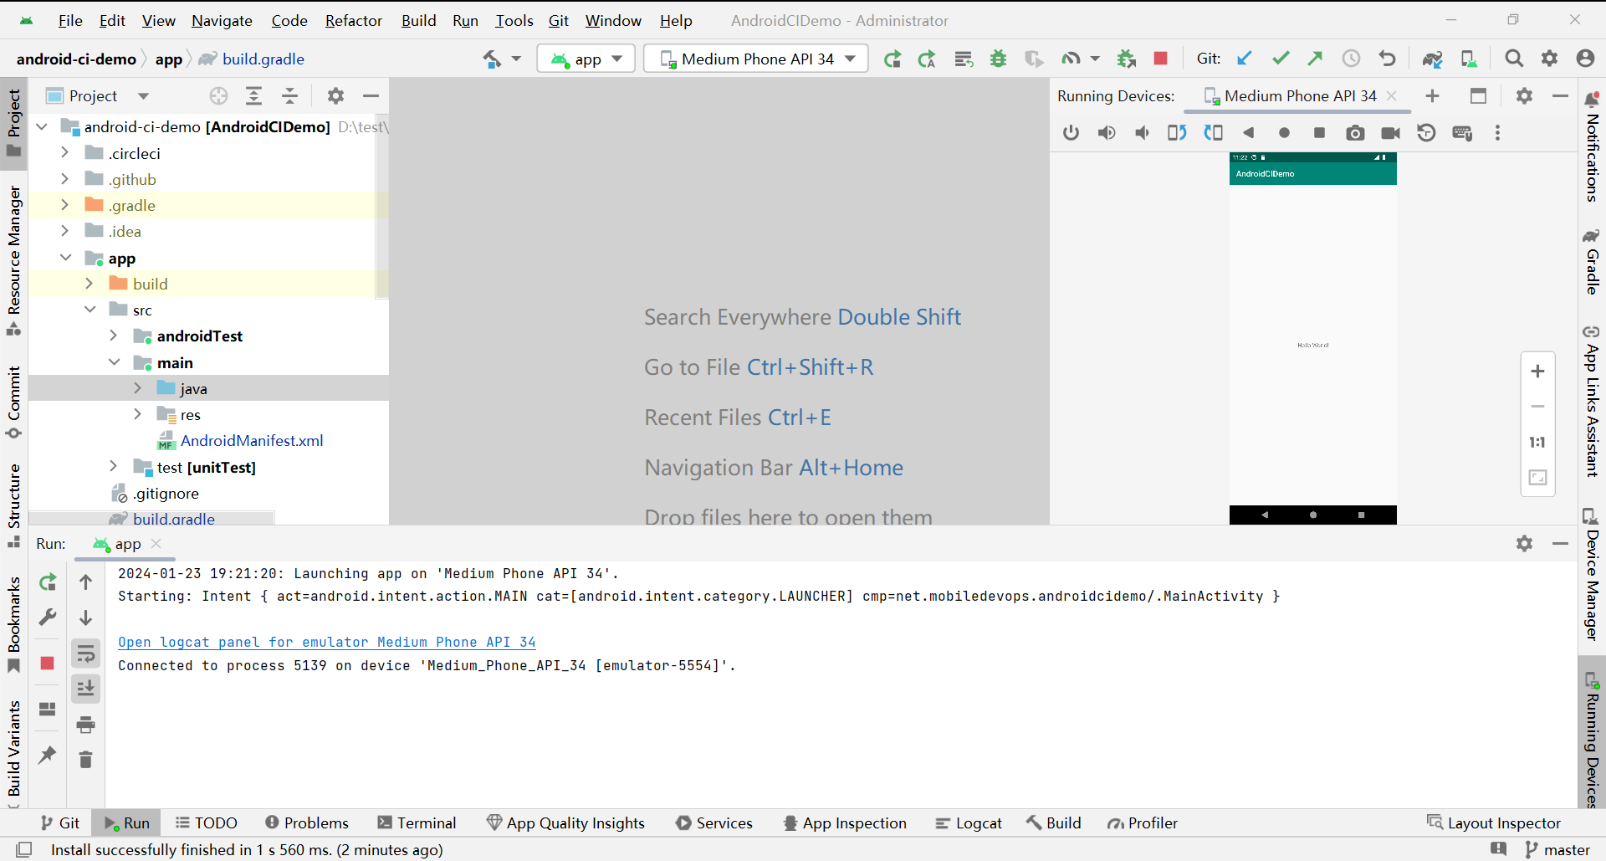1606x861 pixels.
Task: Expand the androidTest folder
Action: coord(115,336)
